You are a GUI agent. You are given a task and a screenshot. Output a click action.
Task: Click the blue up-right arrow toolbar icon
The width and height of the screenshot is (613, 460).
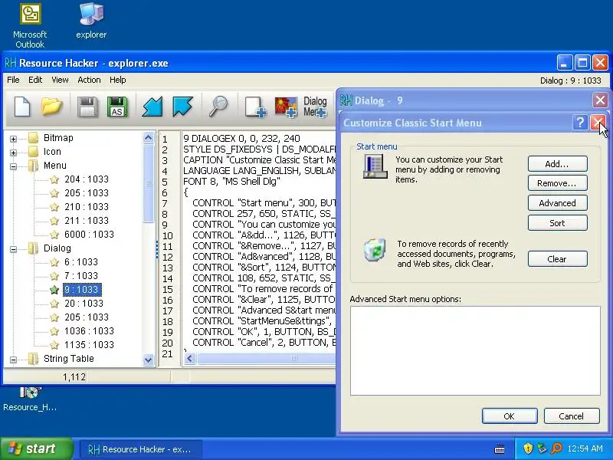pyautogui.click(x=182, y=107)
